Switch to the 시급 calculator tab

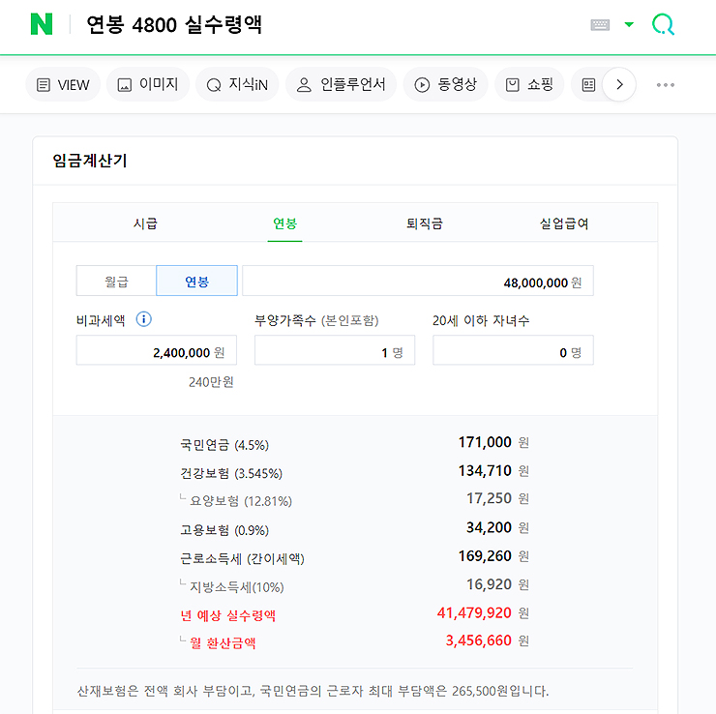(x=145, y=223)
